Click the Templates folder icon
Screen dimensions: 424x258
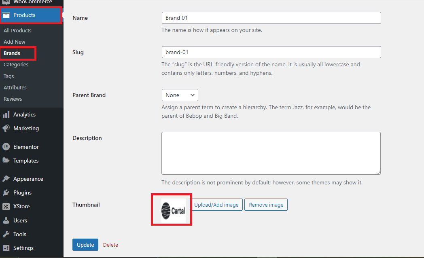click(x=6, y=160)
